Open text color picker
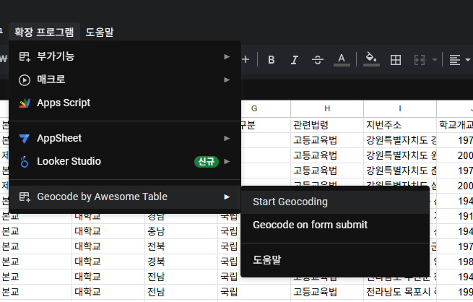The image size is (473, 302). click(x=342, y=59)
